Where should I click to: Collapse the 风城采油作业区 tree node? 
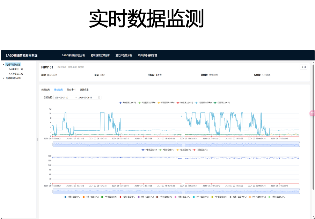(x=3, y=65)
